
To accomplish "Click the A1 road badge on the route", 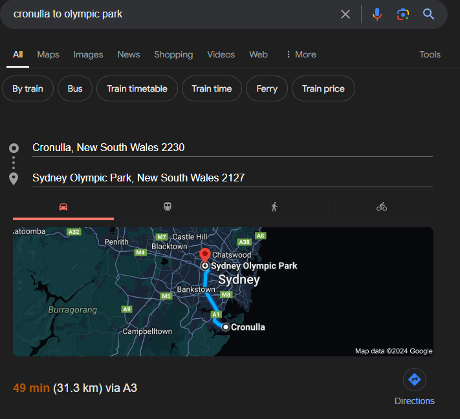I will pyautogui.click(x=216, y=314).
